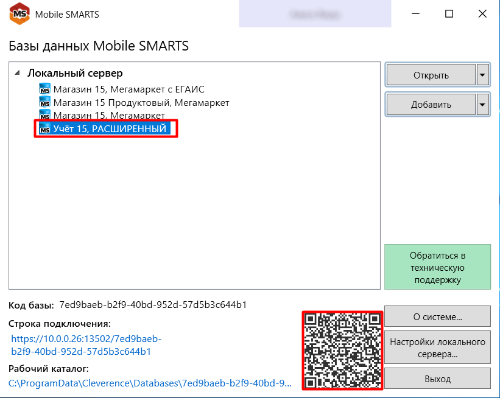Screen dimensions: 500x398
Task: Minimize the Mobile SMARTS window
Action: click(x=415, y=14)
